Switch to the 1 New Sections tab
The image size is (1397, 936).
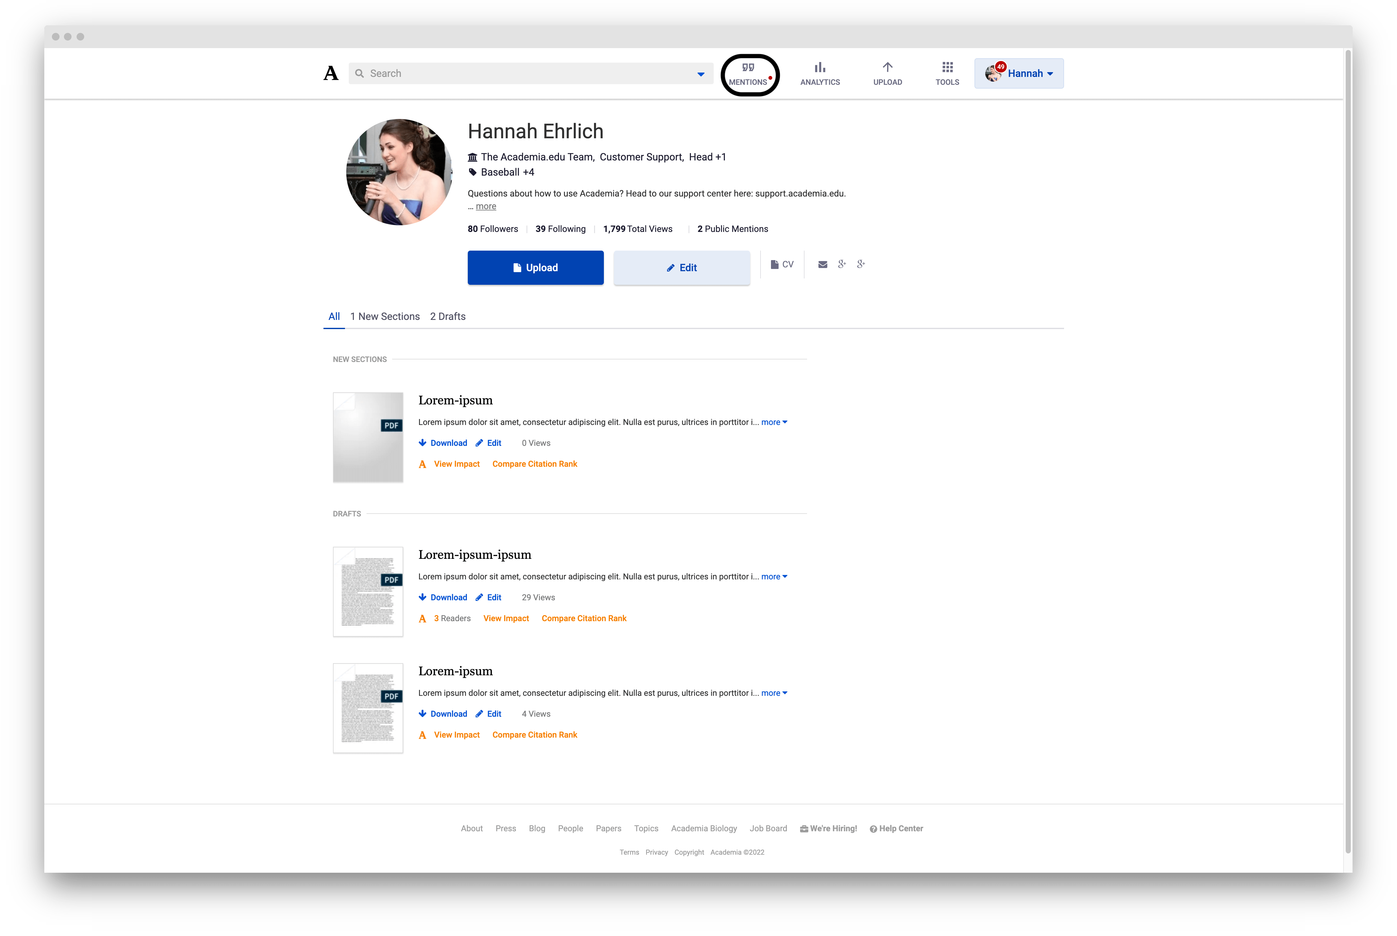coord(385,316)
